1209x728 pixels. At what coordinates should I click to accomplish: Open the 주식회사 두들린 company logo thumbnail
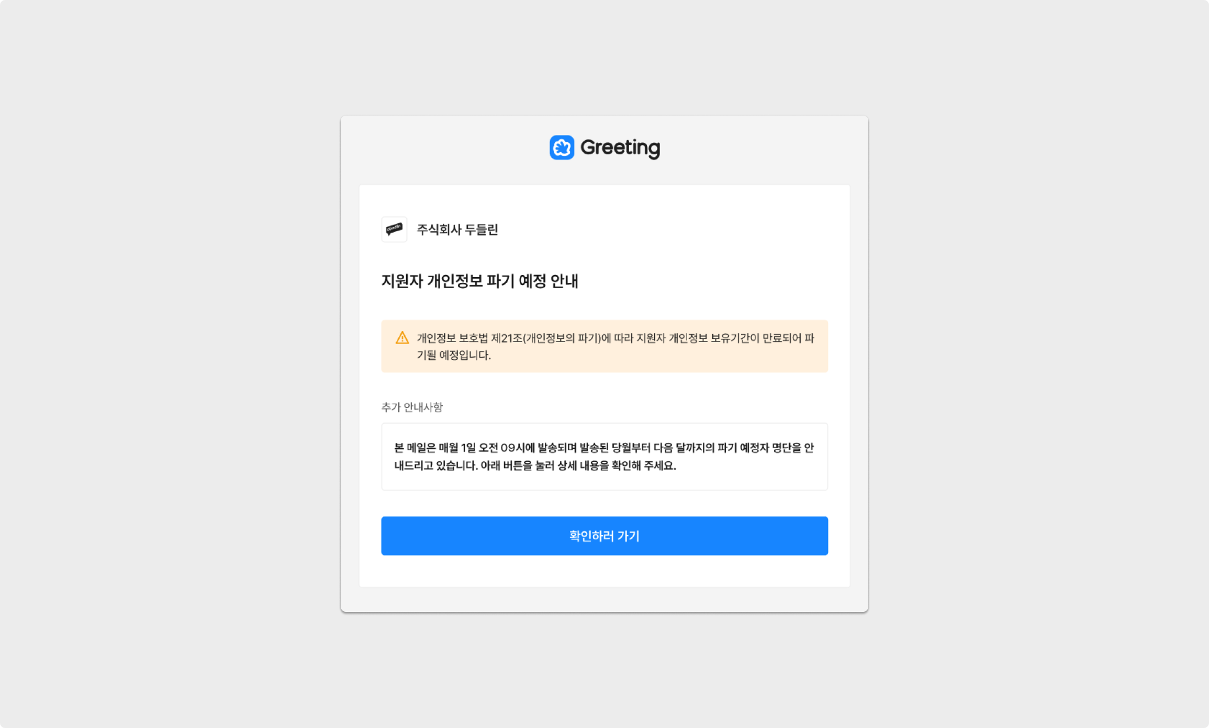coord(394,230)
